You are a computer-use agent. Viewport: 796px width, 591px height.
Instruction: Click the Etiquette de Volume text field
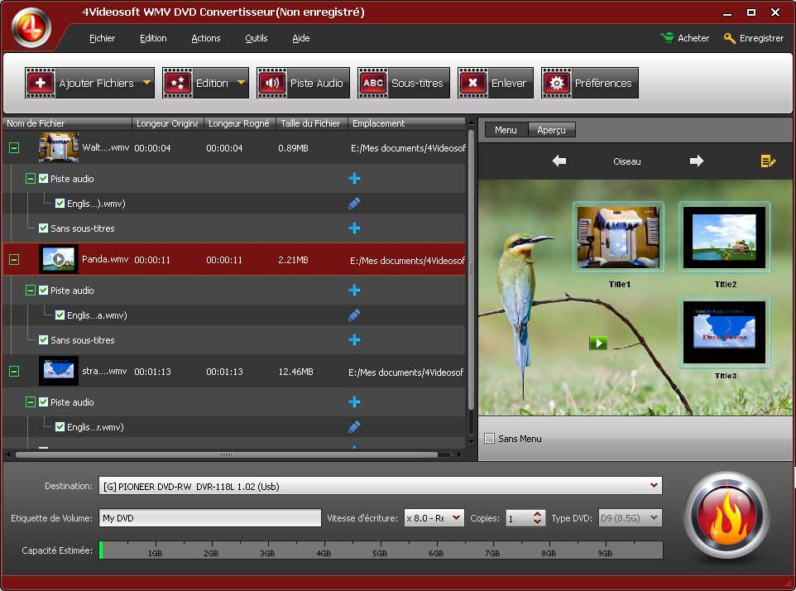click(x=209, y=518)
